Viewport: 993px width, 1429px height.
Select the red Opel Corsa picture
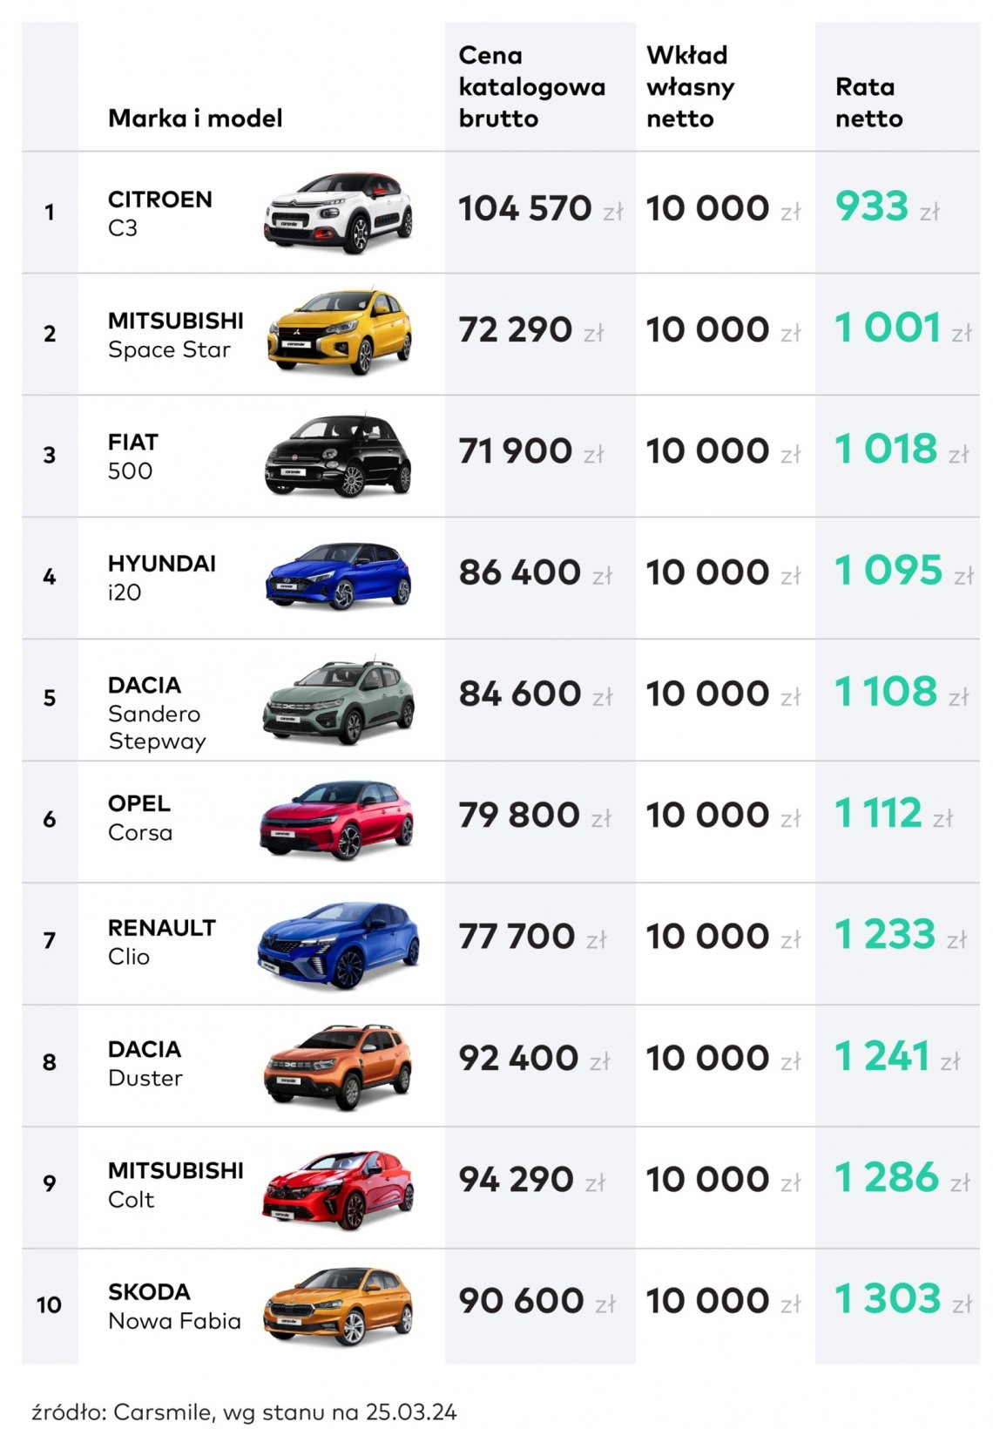click(x=336, y=820)
